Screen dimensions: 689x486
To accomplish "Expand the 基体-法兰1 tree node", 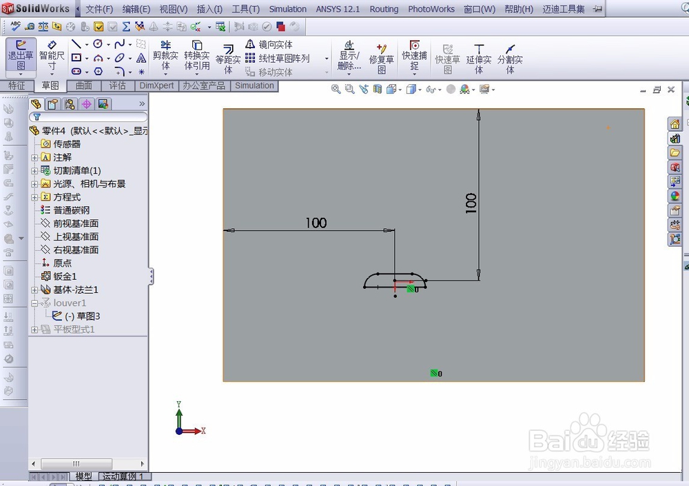I will [34, 290].
